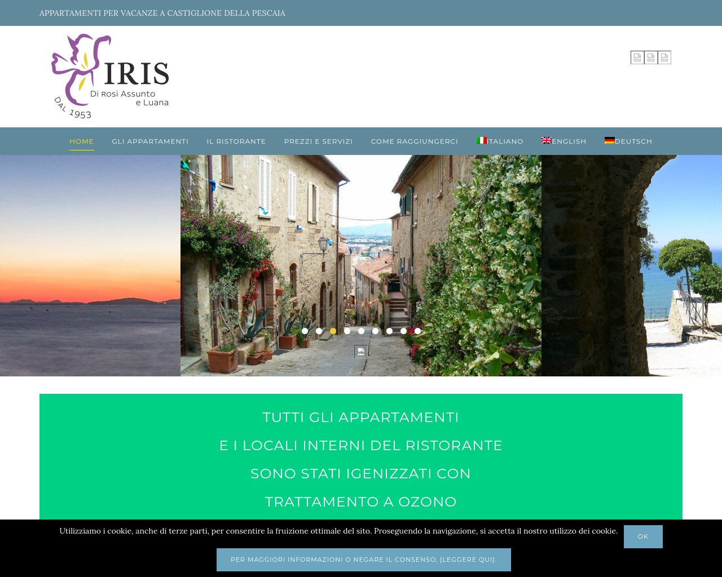Switch language to Italiano

tap(500, 141)
